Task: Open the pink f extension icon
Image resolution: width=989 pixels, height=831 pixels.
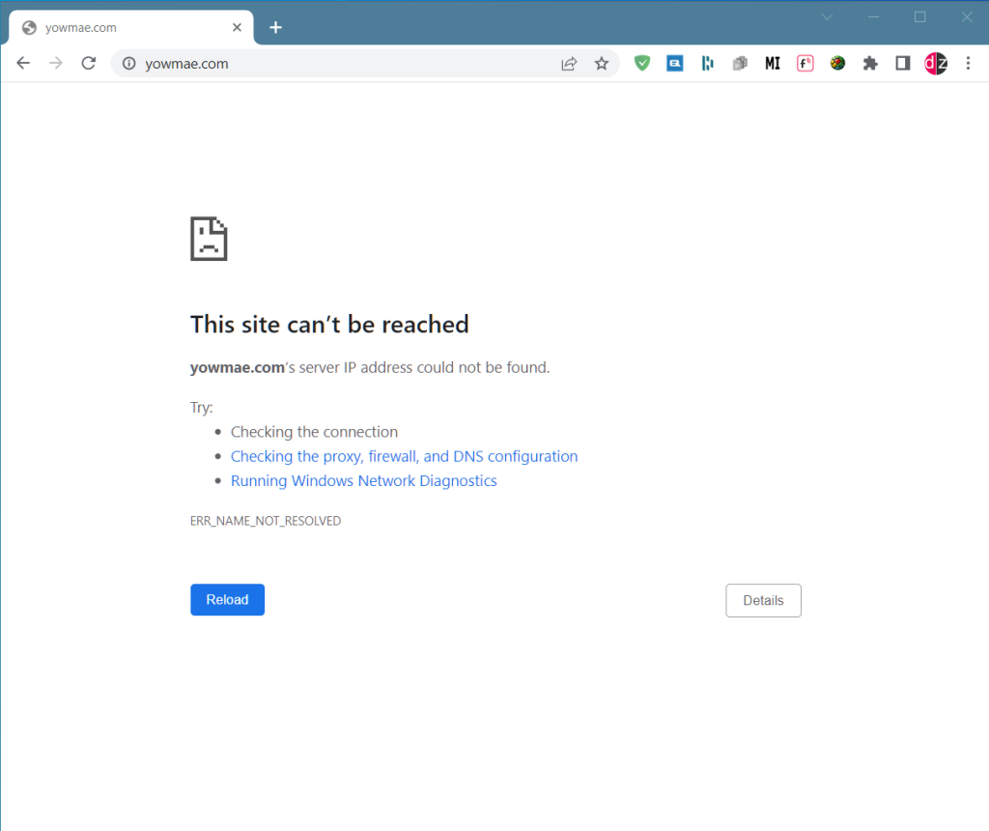Action: pos(805,63)
